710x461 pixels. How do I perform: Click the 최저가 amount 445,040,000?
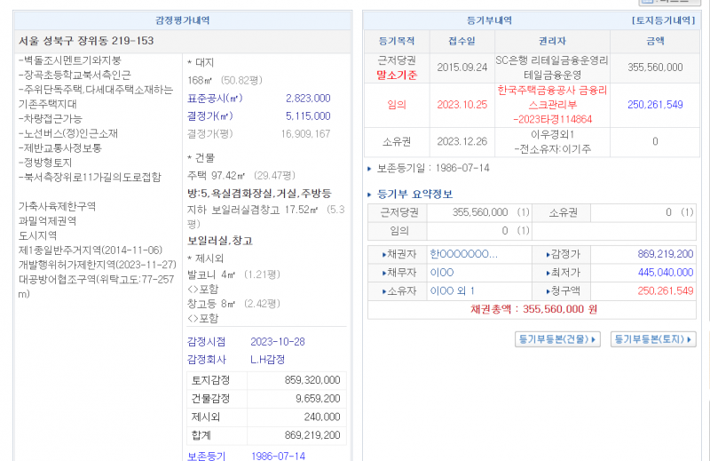click(665, 272)
